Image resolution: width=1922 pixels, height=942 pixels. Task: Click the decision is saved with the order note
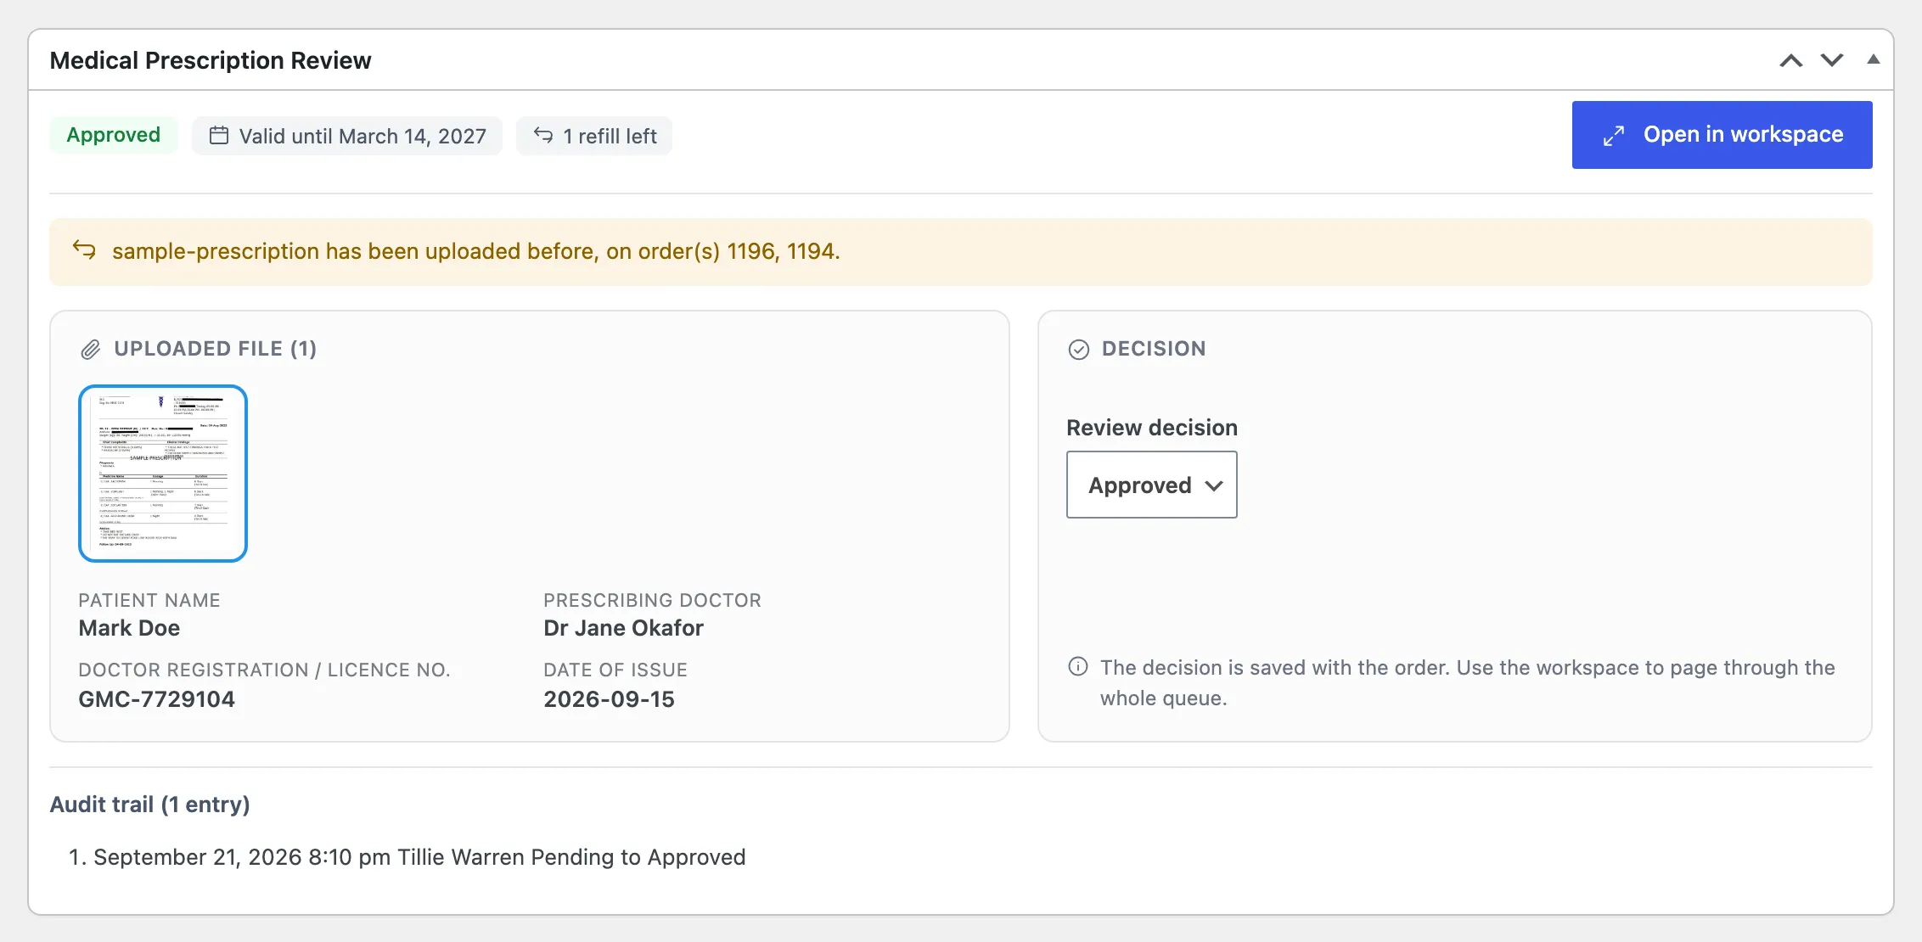coord(1468,683)
